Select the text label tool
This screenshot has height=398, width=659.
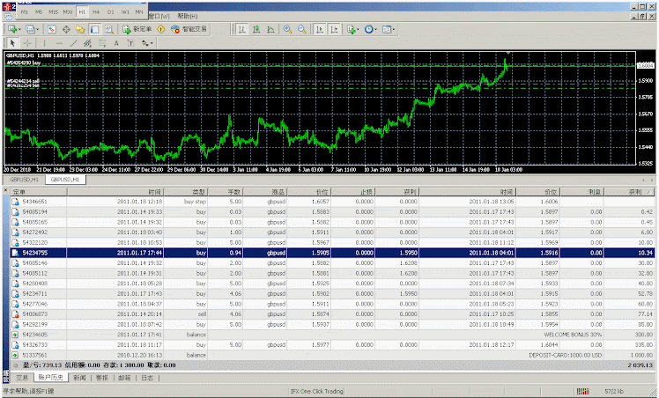pos(130,43)
